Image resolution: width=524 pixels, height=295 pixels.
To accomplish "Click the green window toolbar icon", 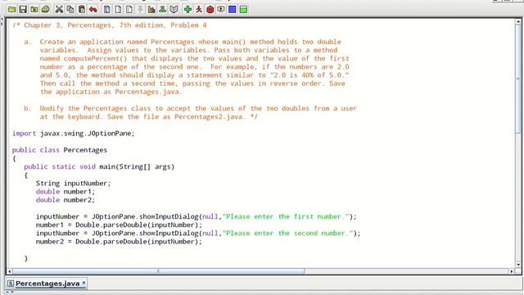I will coord(244,9).
